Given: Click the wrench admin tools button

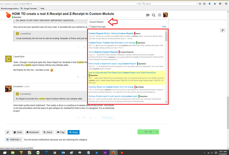Looking at the screenshot, I should tap(8, 132).
